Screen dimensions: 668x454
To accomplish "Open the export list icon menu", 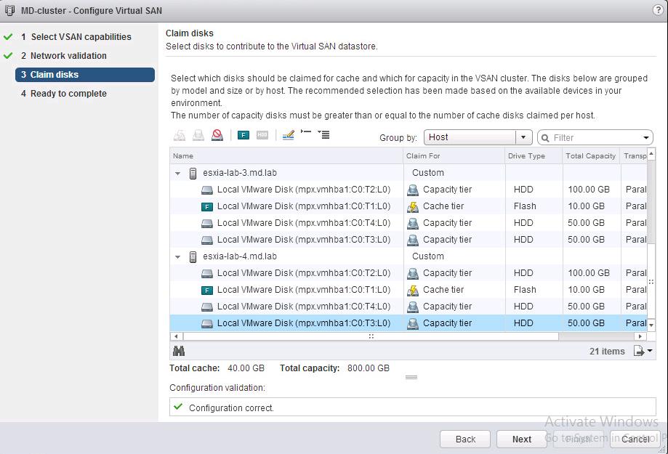I will (x=643, y=351).
